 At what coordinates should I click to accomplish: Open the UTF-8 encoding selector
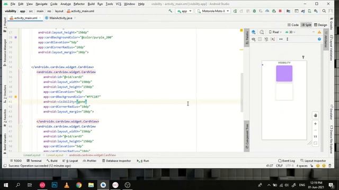point(290,166)
